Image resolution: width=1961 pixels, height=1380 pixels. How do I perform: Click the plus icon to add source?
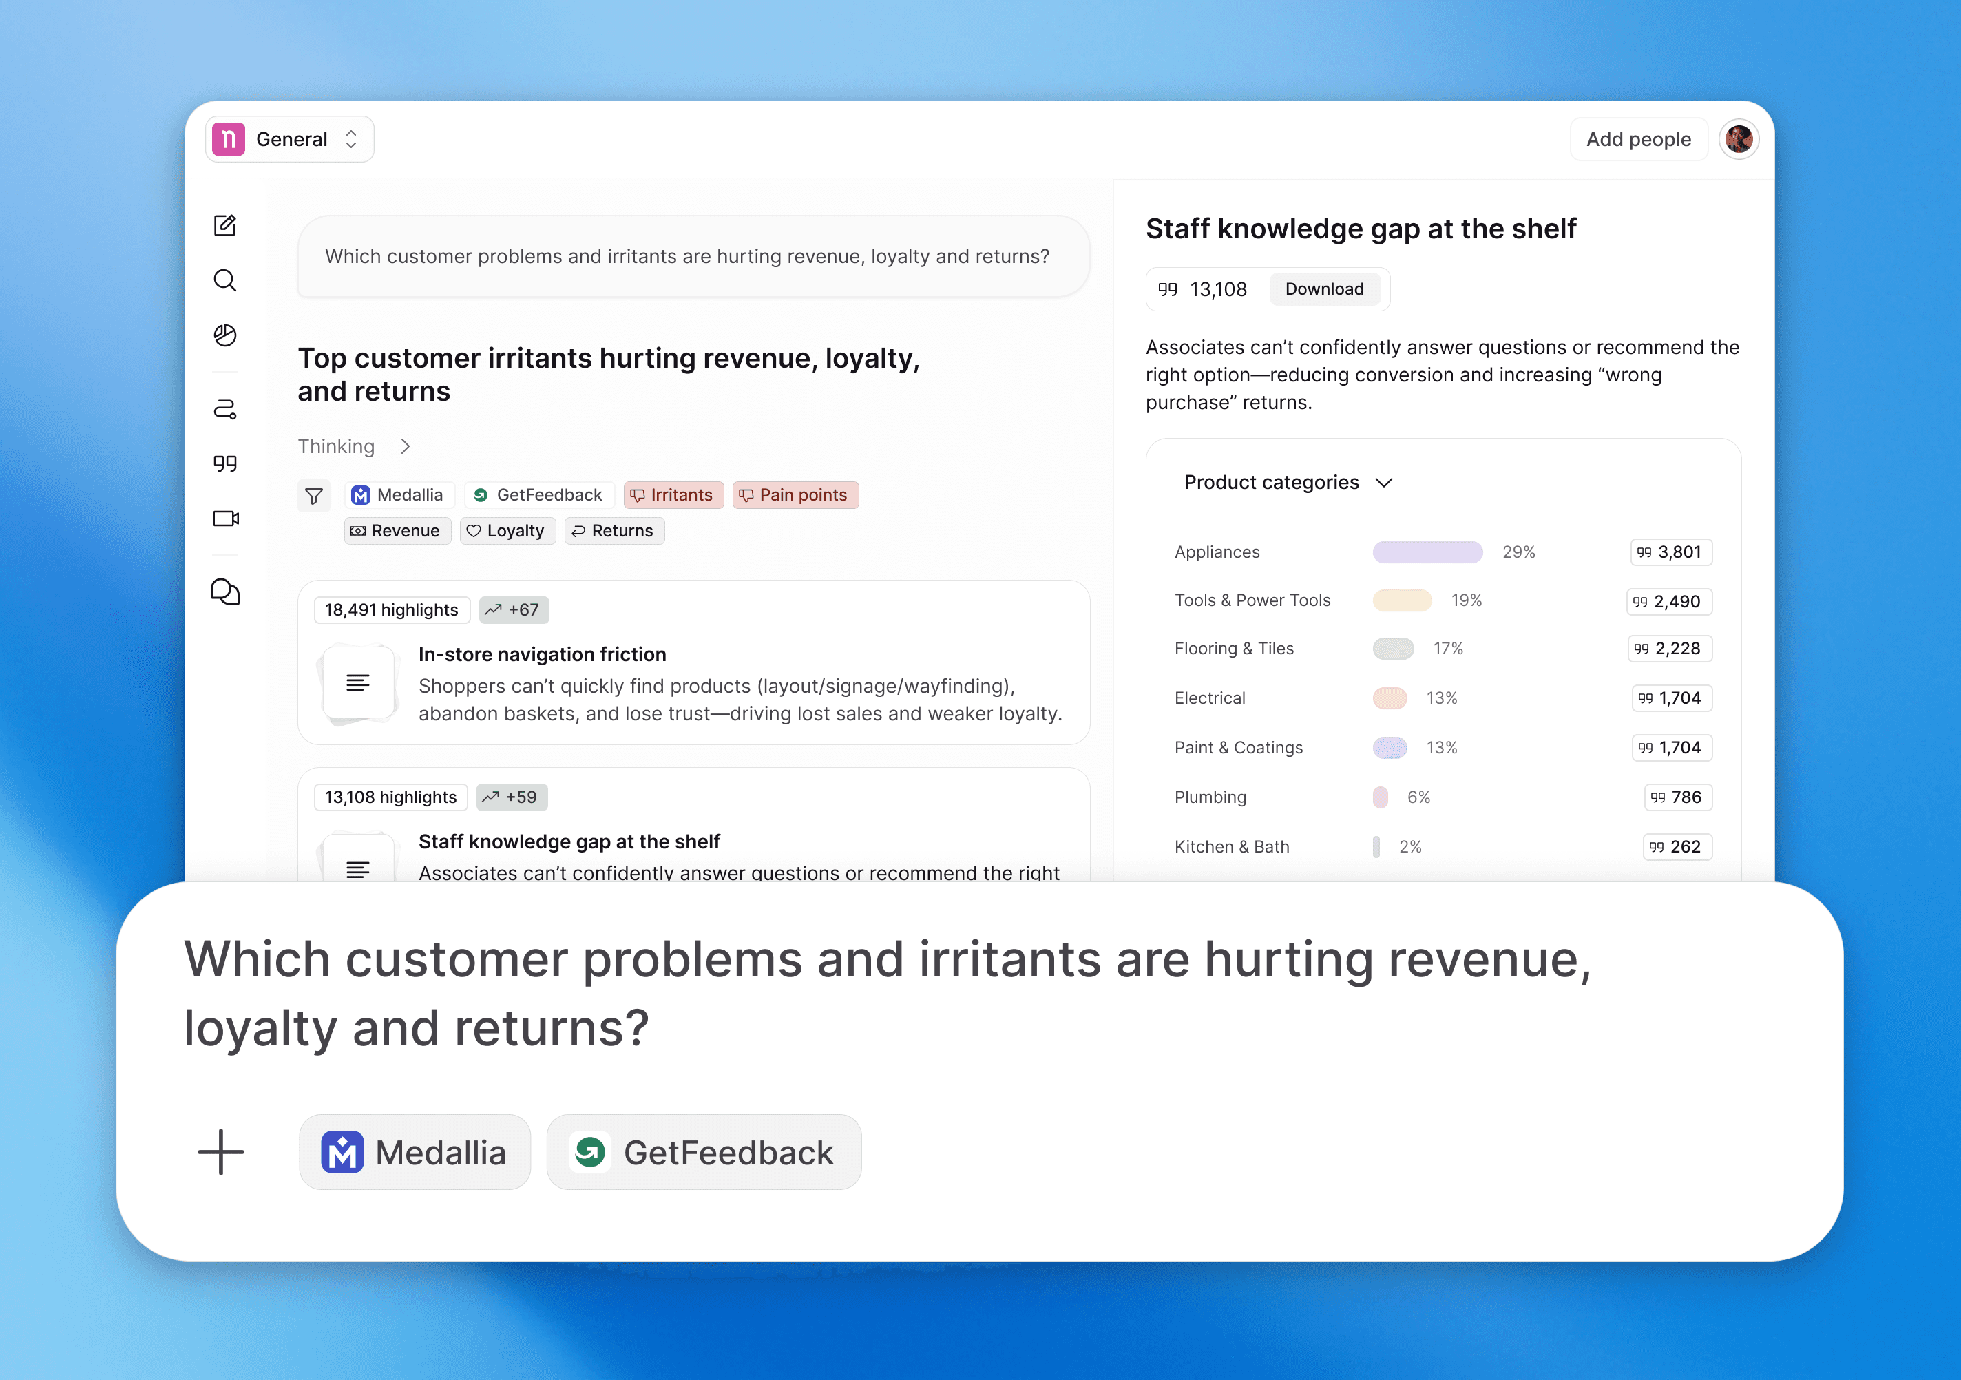point(221,1152)
